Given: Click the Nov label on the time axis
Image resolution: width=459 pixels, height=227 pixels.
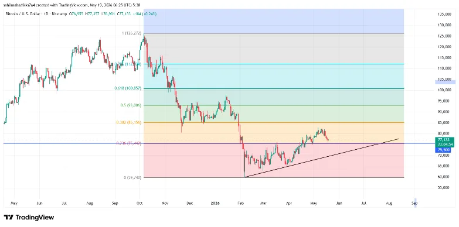Looking at the screenshot, I should coord(165,203).
